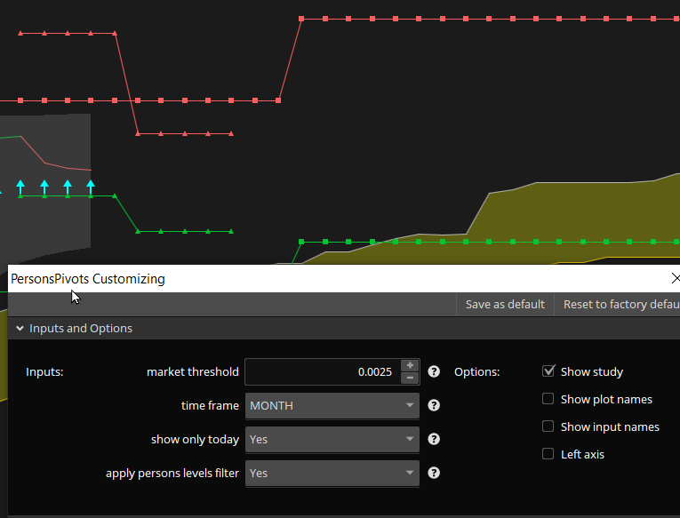680x518 pixels.
Task: Click the market threshold label
Action: pos(193,372)
